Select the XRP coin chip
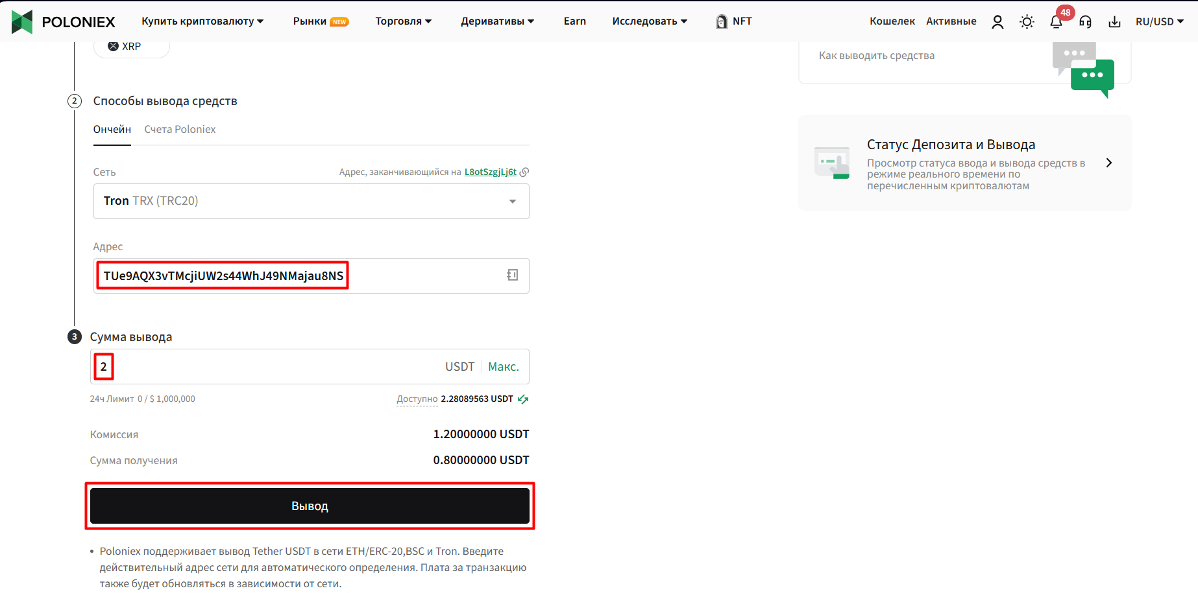 coord(132,47)
